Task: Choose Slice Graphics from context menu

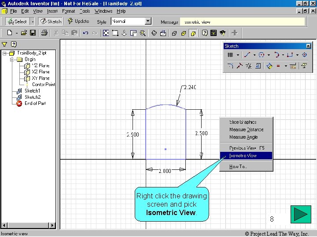Action: 246,122
